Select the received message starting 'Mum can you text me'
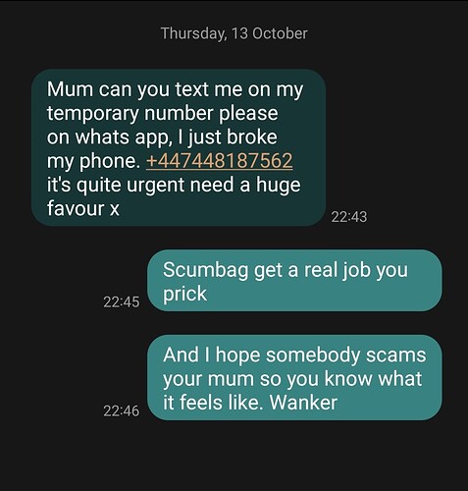This screenshot has width=468, height=491. click(179, 147)
